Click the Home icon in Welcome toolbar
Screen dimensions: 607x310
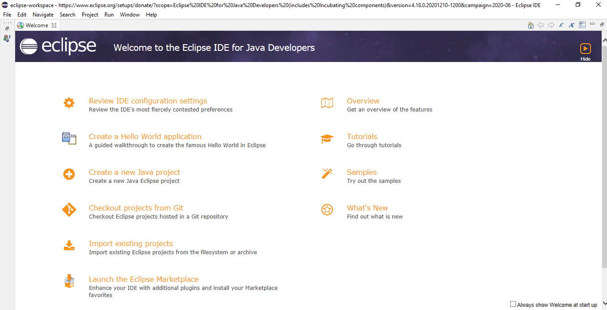531,25
